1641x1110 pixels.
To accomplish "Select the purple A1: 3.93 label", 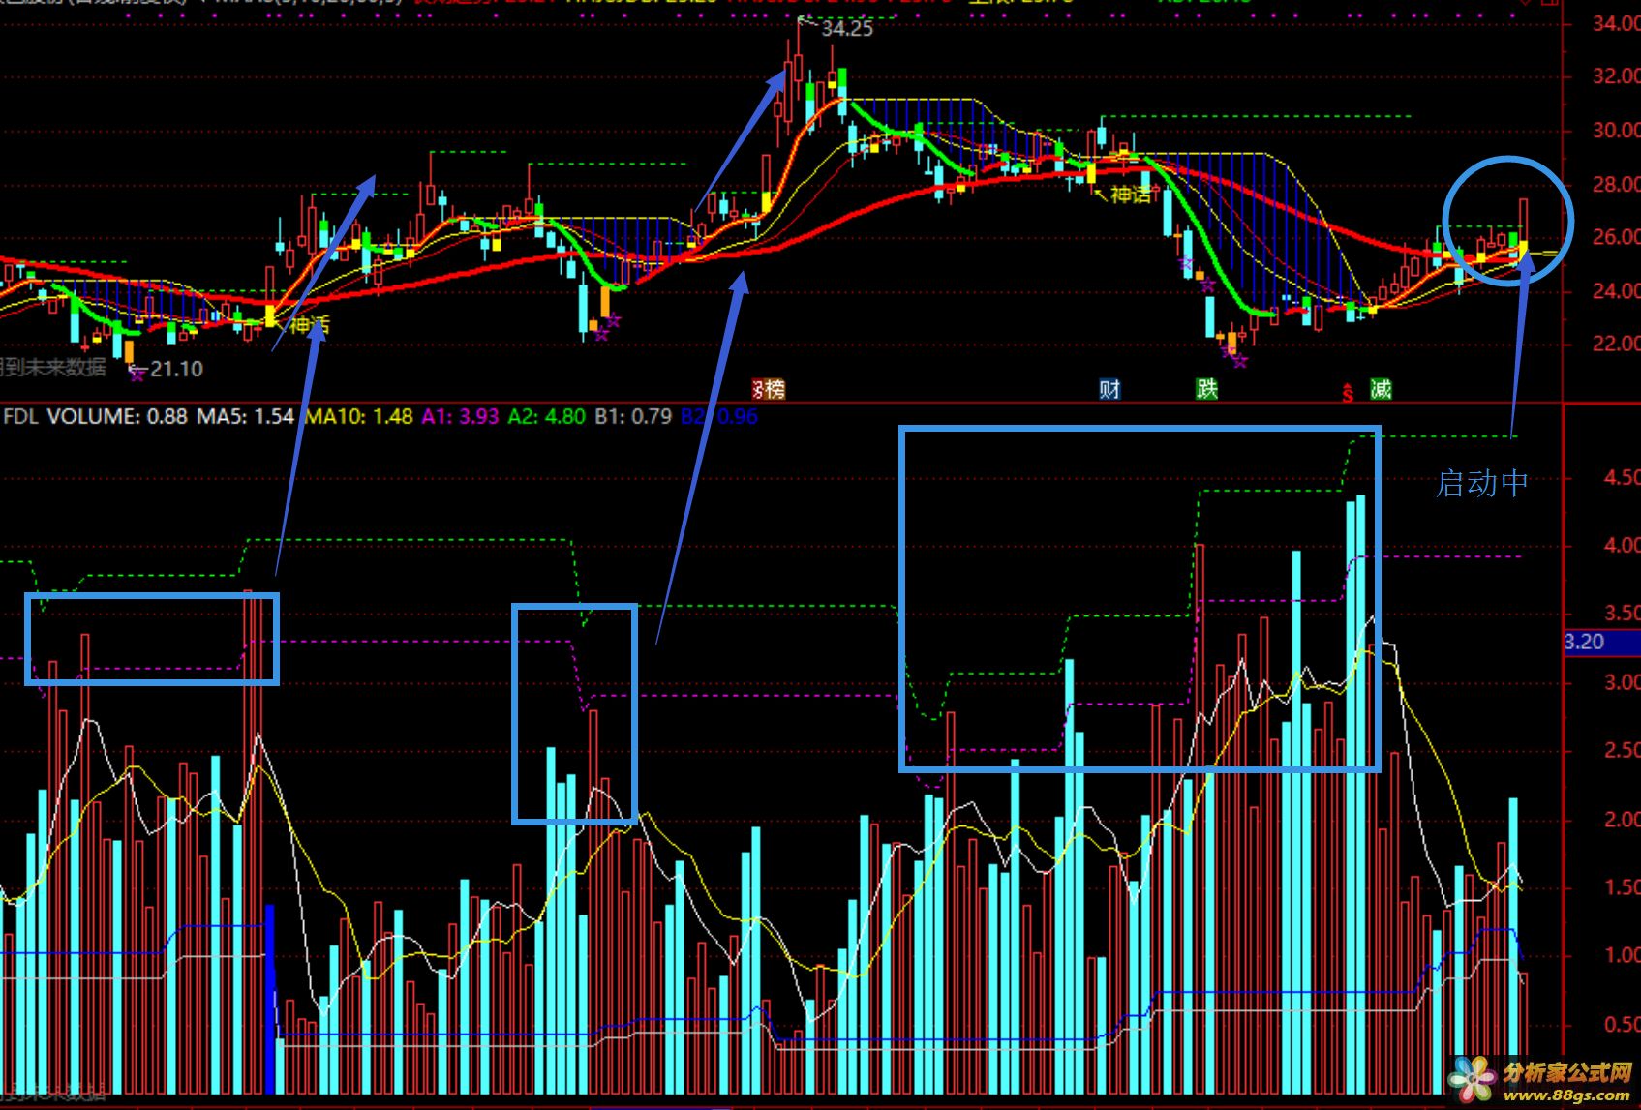I will (460, 416).
